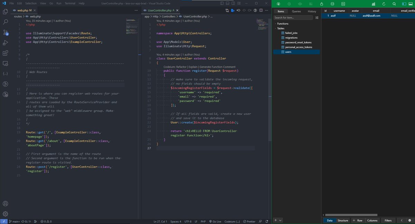This screenshot has height=224, width=415.
Task: Change encoding via UTF-8 status item
Action: (x=188, y=221)
